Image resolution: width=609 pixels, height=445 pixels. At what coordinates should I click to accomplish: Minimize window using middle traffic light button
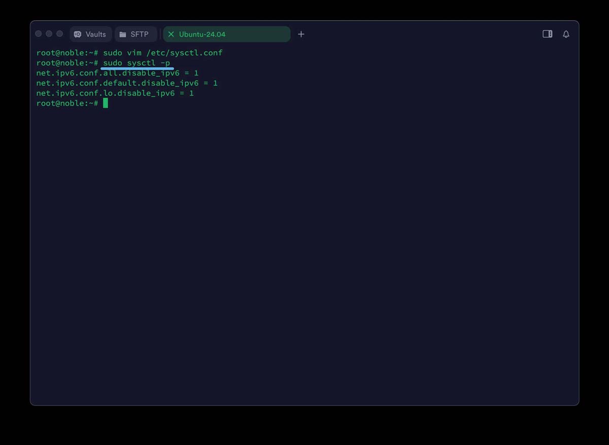click(49, 34)
